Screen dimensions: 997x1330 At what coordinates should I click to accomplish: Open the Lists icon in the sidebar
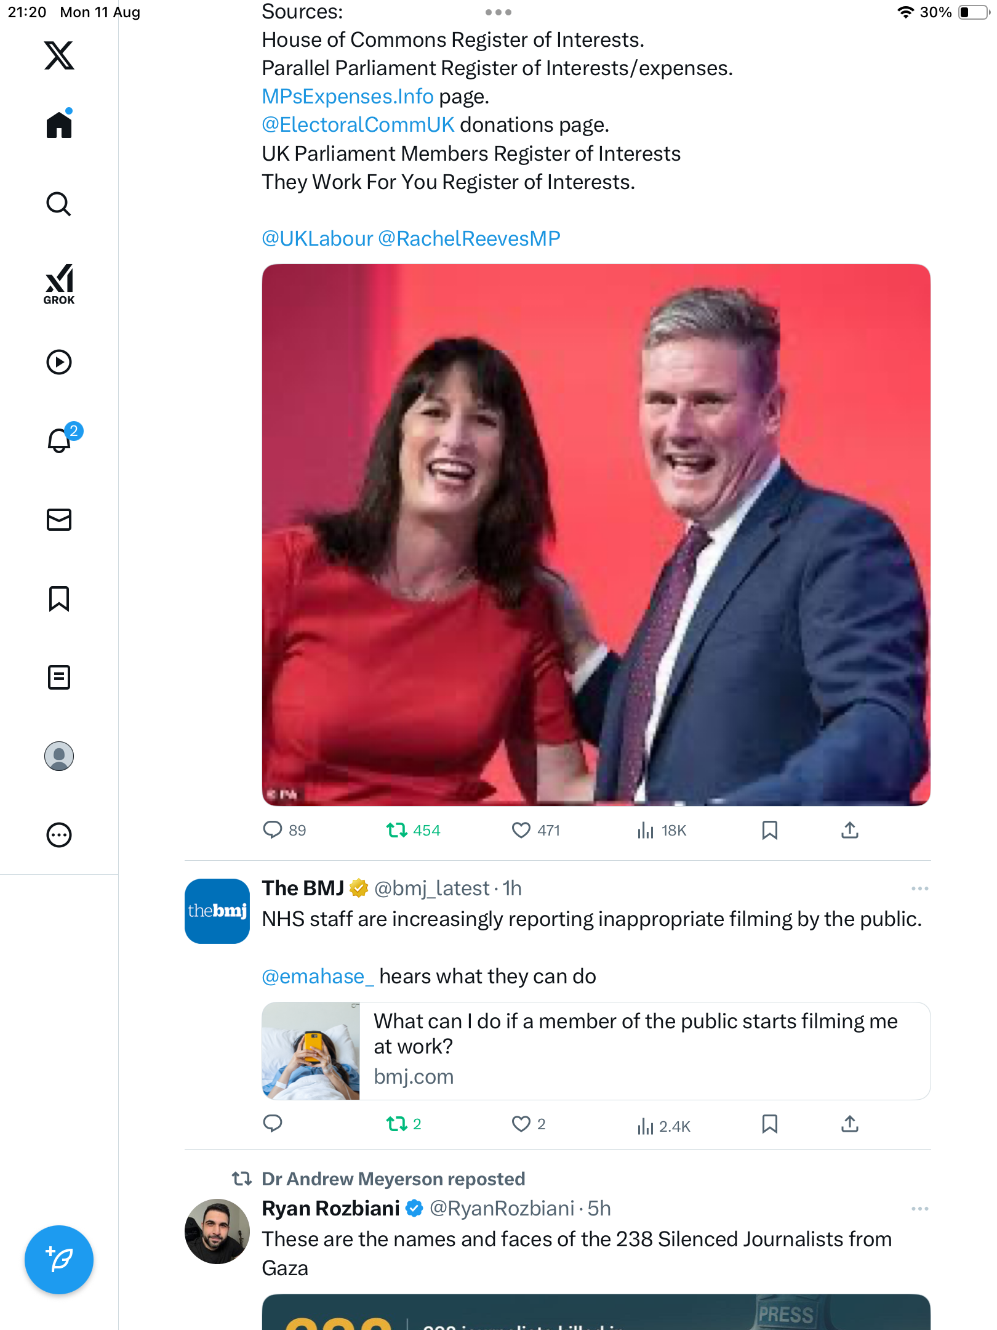[x=59, y=677]
